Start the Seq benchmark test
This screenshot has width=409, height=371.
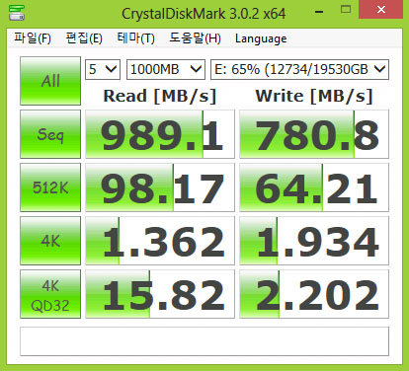click(50, 134)
